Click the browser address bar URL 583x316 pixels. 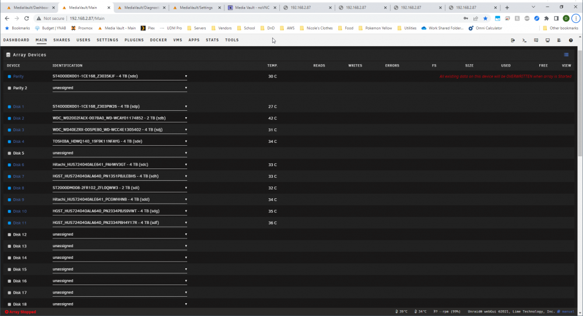coord(87,18)
